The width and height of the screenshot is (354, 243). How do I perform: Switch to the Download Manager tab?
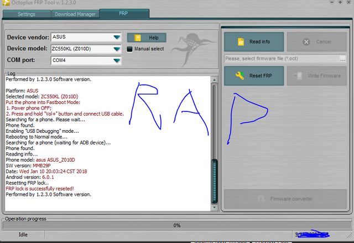pos(75,14)
